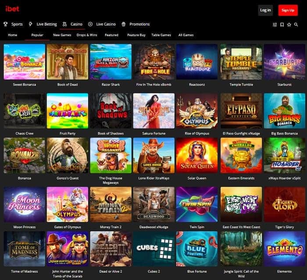Open favorites via the star icon
The image size is (307, 280).
click(x=289, y=25)
